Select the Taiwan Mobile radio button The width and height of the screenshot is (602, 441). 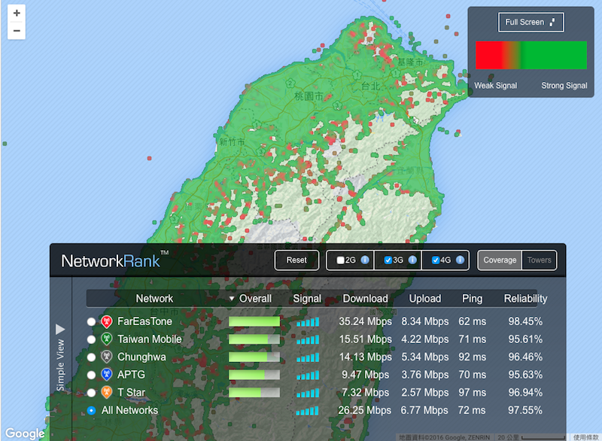click(x=91, y=339)
